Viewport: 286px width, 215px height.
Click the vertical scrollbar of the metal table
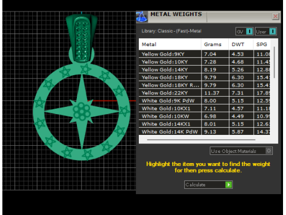pyautogui.click(x=274, y=62)
